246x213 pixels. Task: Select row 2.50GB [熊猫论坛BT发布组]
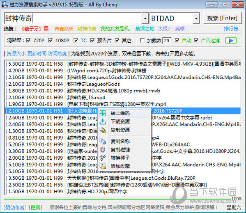[123, 185]
